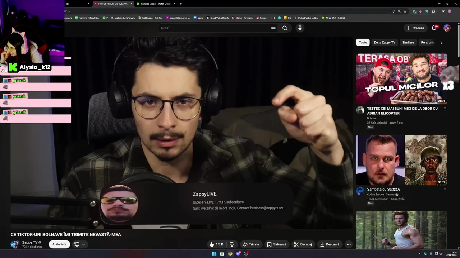Screen dimensions: 460x258
Task: Activate voice search microphone icon
Action: click(x=300, y=28)
